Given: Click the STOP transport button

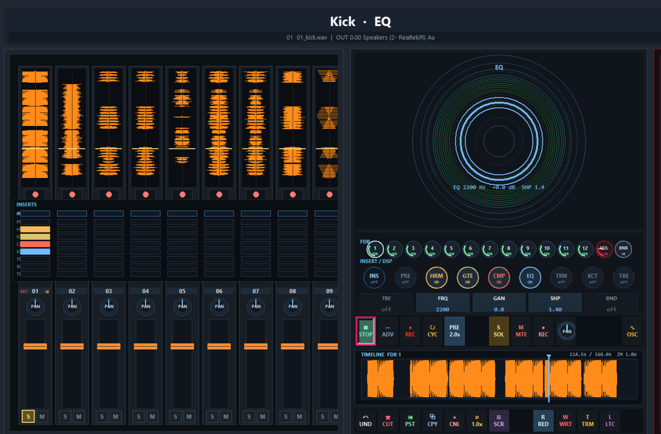Looking at the screenshot, I should point(366,331).
